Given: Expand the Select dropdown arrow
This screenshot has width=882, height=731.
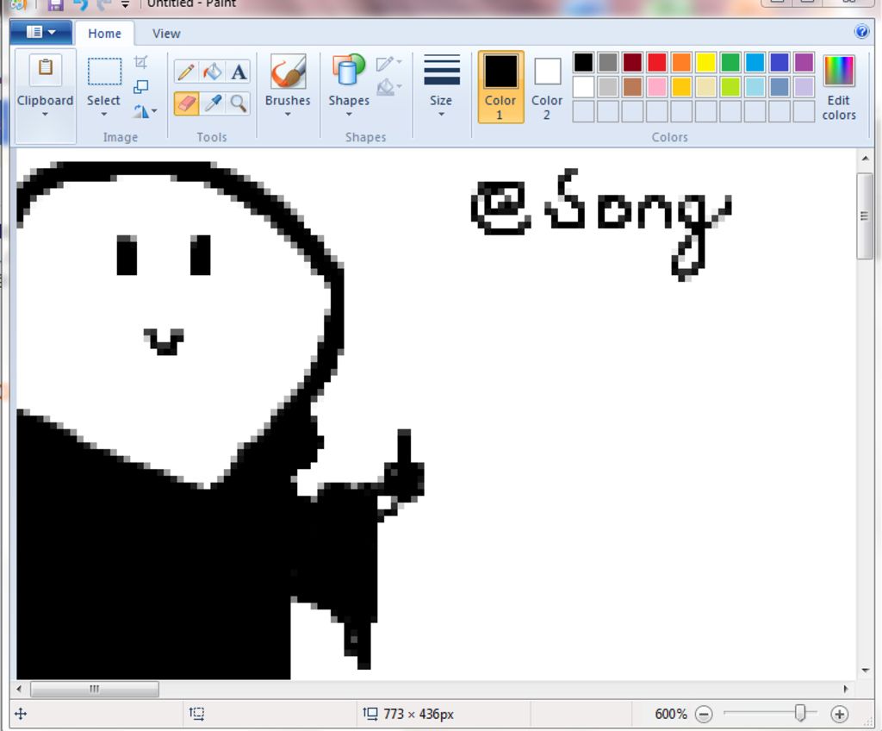Looking at the screenshot, I should [x=104, y=115].
